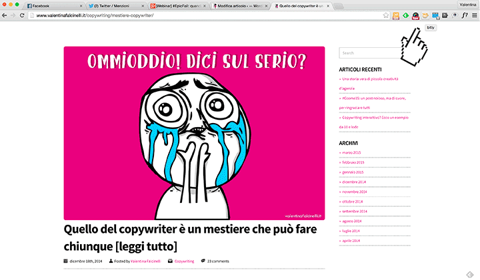Close the Modifica articolo tab

[266, 6]
